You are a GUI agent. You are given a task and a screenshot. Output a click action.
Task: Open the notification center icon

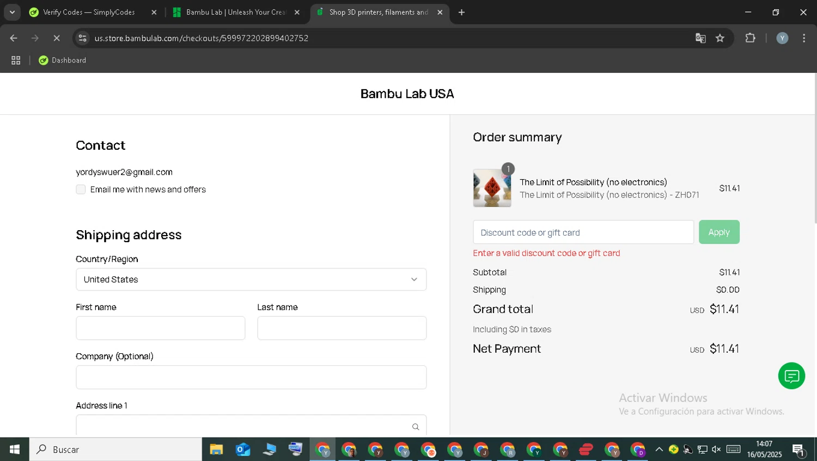(799, 450)
